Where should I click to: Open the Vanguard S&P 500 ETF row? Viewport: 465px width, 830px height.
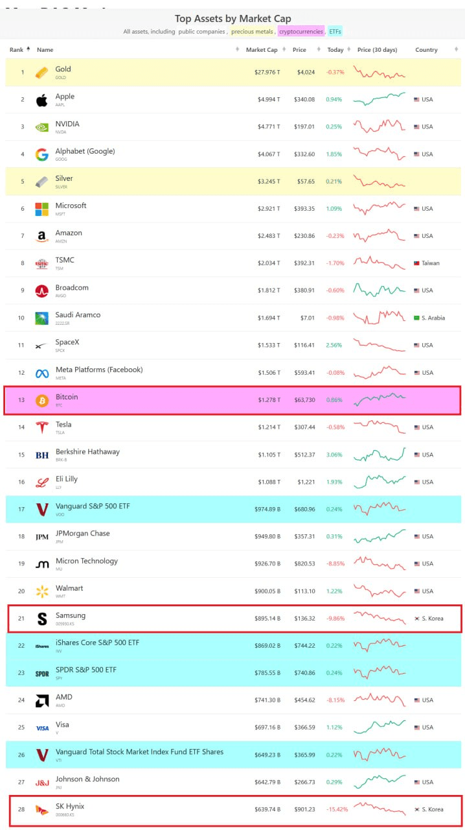(x=234, y=509)
